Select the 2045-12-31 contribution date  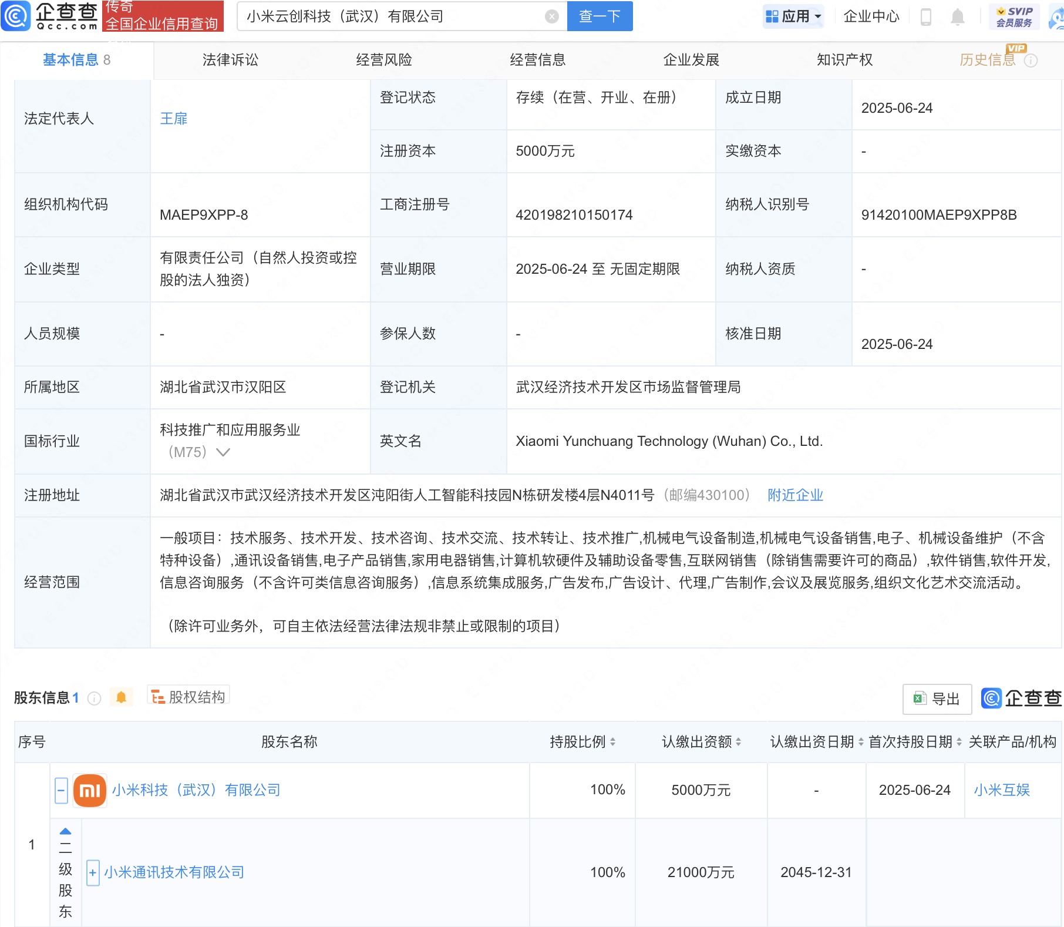tap(816, 872)
